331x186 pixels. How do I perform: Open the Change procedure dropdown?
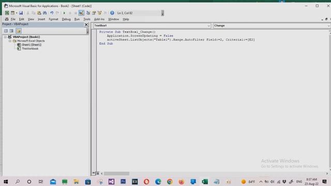329,26
